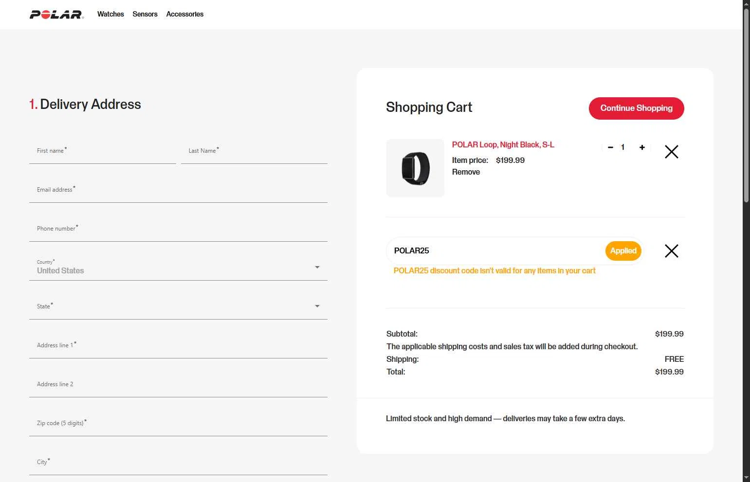750x482 pixels.
Task: Clear discount code with X icon
Action: point(671,251)
